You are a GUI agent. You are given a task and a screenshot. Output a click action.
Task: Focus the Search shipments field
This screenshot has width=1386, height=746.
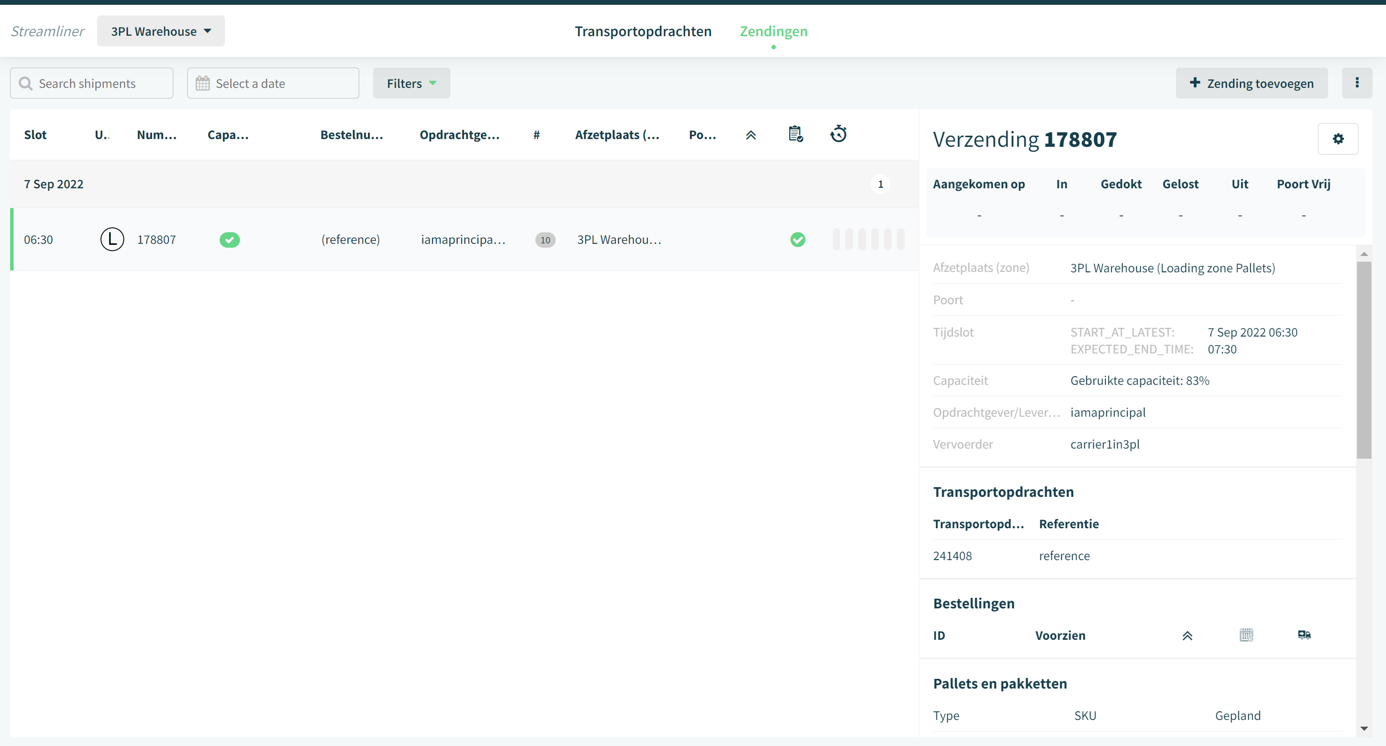tap(91, 84)
